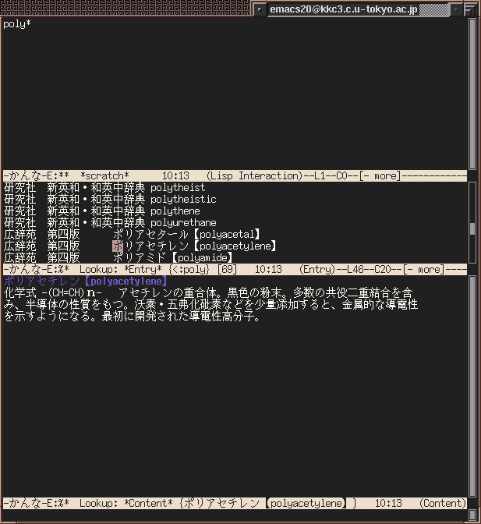This screenshot has height=524, width=481.
Task: Click the Lookup *Entry* mode line
Action: coord(235,269)
